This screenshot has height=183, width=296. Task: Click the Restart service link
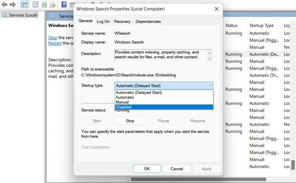click(x=55, y=43)
